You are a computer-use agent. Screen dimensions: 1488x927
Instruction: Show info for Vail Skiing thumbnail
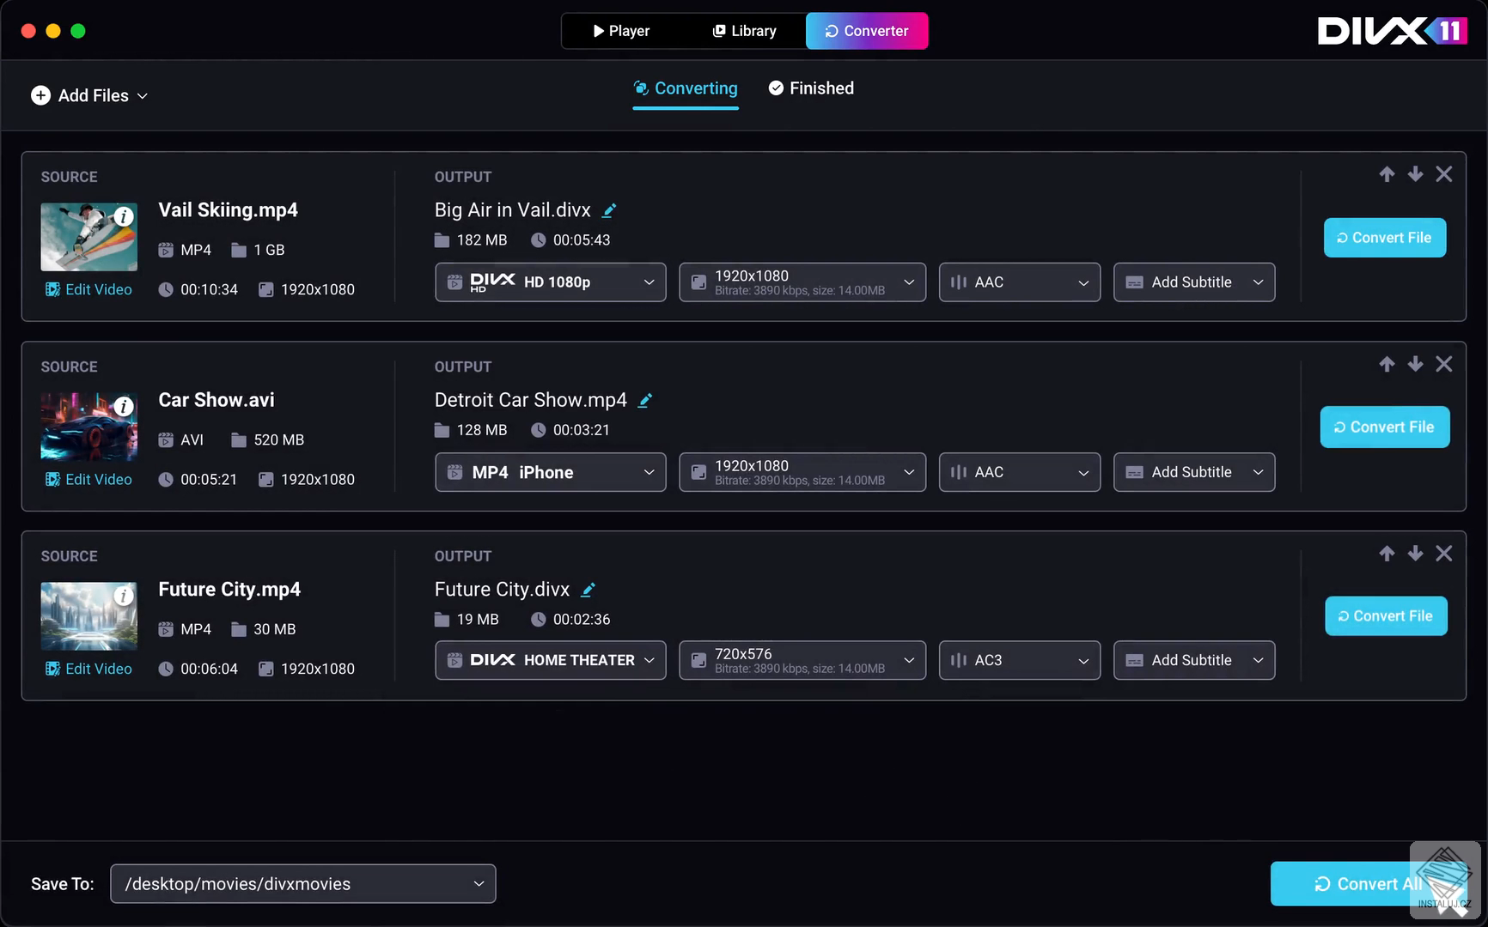click(124, 216)
